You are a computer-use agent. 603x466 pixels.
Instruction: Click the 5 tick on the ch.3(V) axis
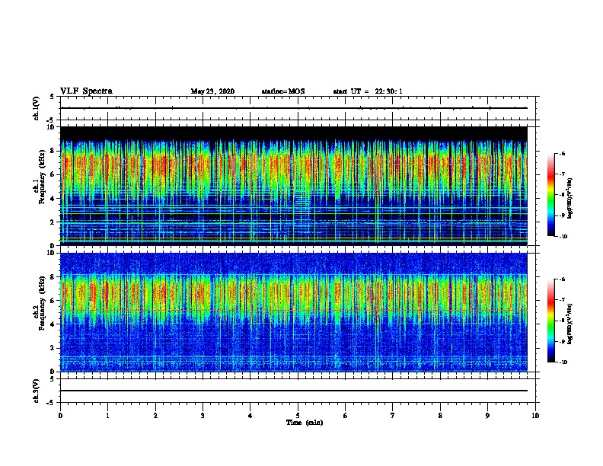pos(53,379)
